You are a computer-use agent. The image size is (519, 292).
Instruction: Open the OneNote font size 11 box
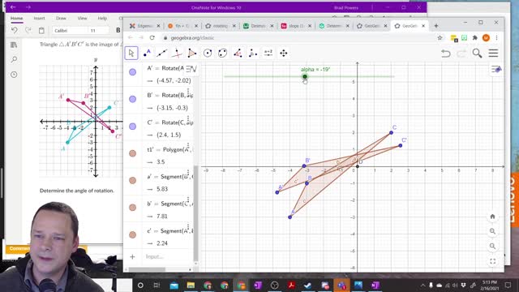98,31
